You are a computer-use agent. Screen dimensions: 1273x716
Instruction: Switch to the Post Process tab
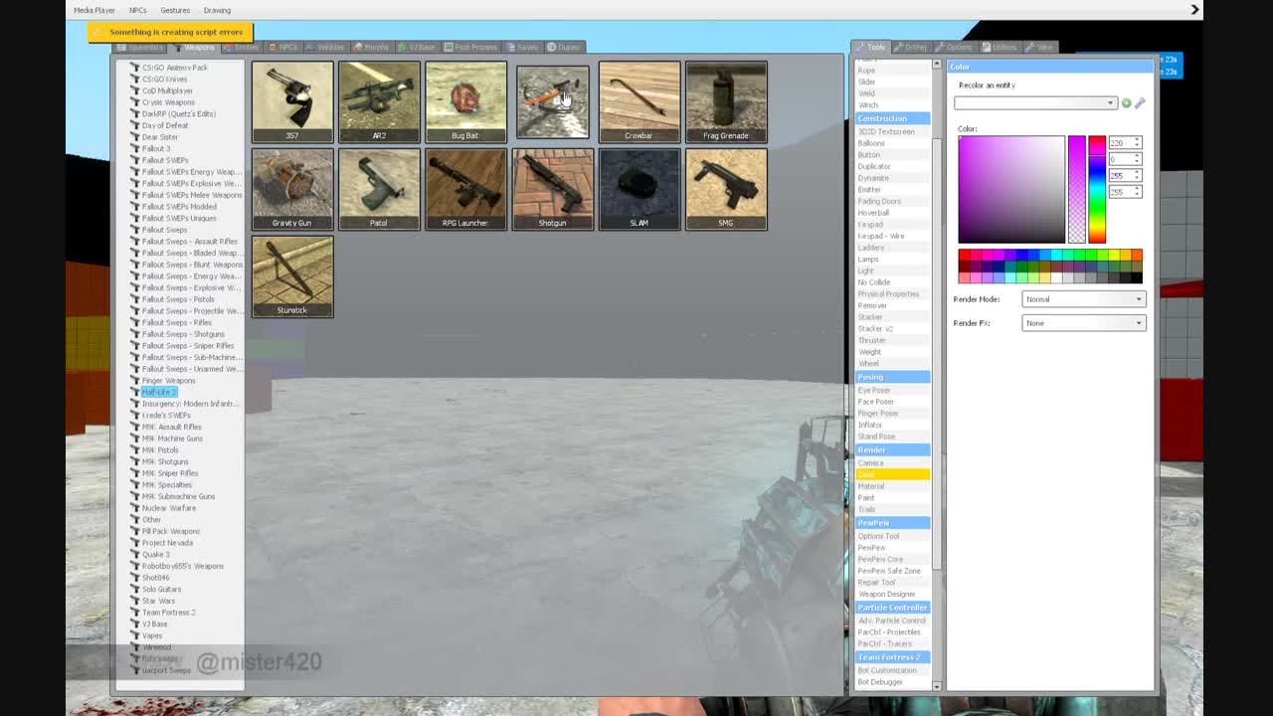coord(471,47)
